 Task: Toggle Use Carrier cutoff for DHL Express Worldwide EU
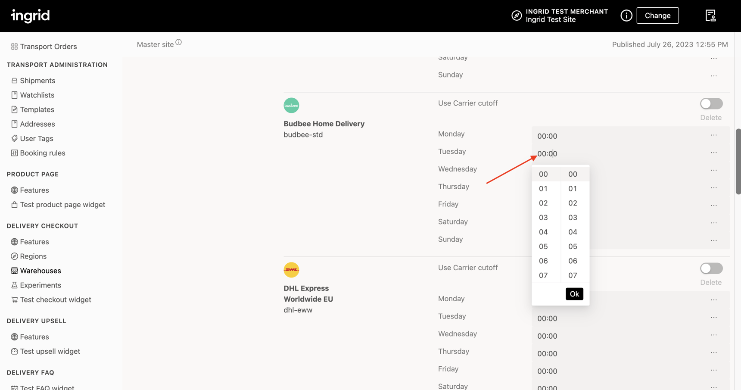pyautogui.click(x=711, y=268)
